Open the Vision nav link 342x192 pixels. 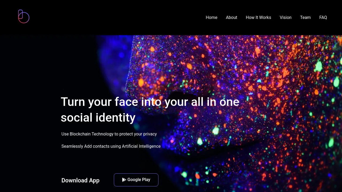click(x=286, y=17)
